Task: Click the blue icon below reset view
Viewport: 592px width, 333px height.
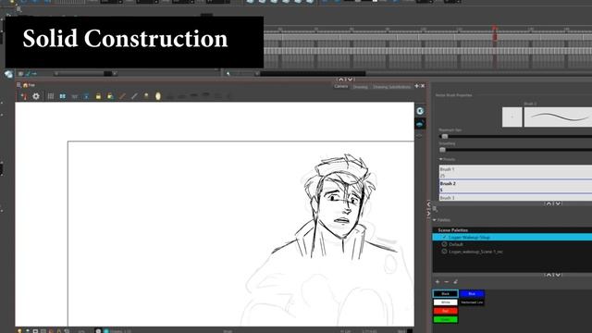Action: coord(420,124)
